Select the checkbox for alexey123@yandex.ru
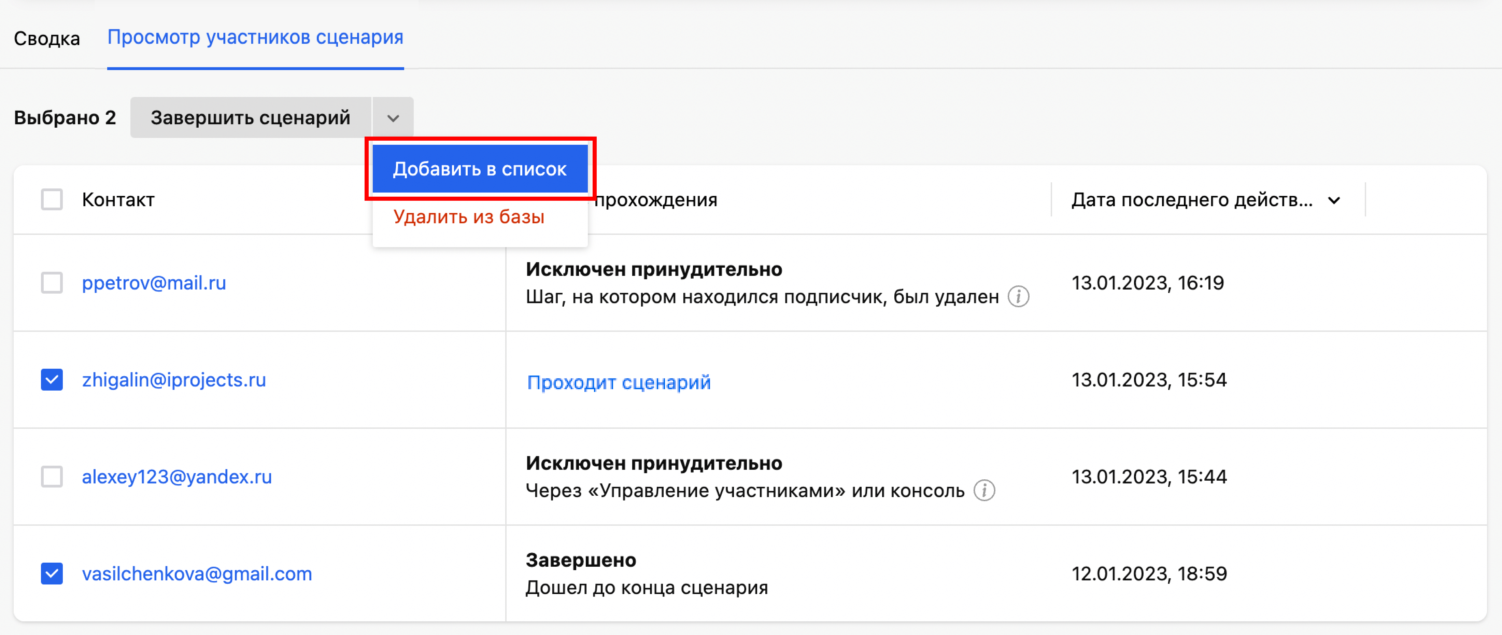The width and height of the screenshot is (1502, 635). click(51, 477)
